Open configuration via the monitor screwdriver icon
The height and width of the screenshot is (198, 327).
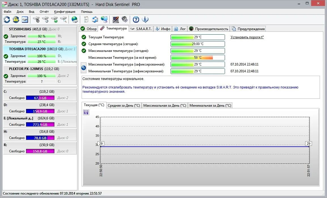point(115,20)
